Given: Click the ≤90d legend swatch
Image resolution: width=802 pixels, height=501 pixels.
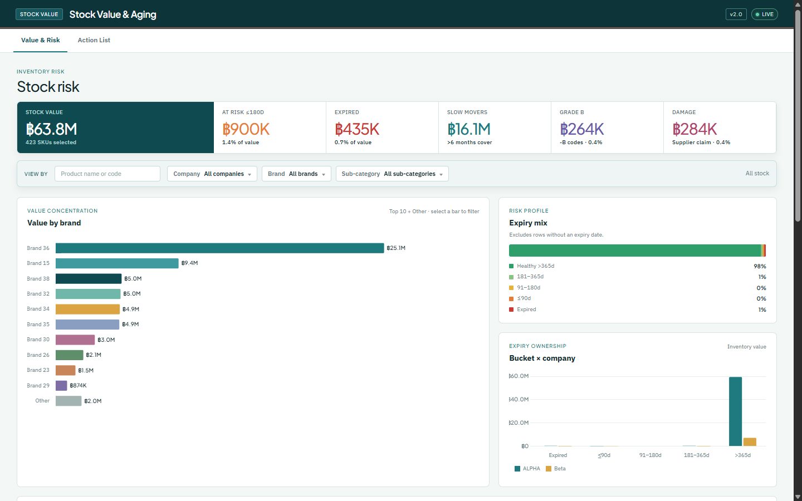Looking at the screenshot, I should point(511,299).
